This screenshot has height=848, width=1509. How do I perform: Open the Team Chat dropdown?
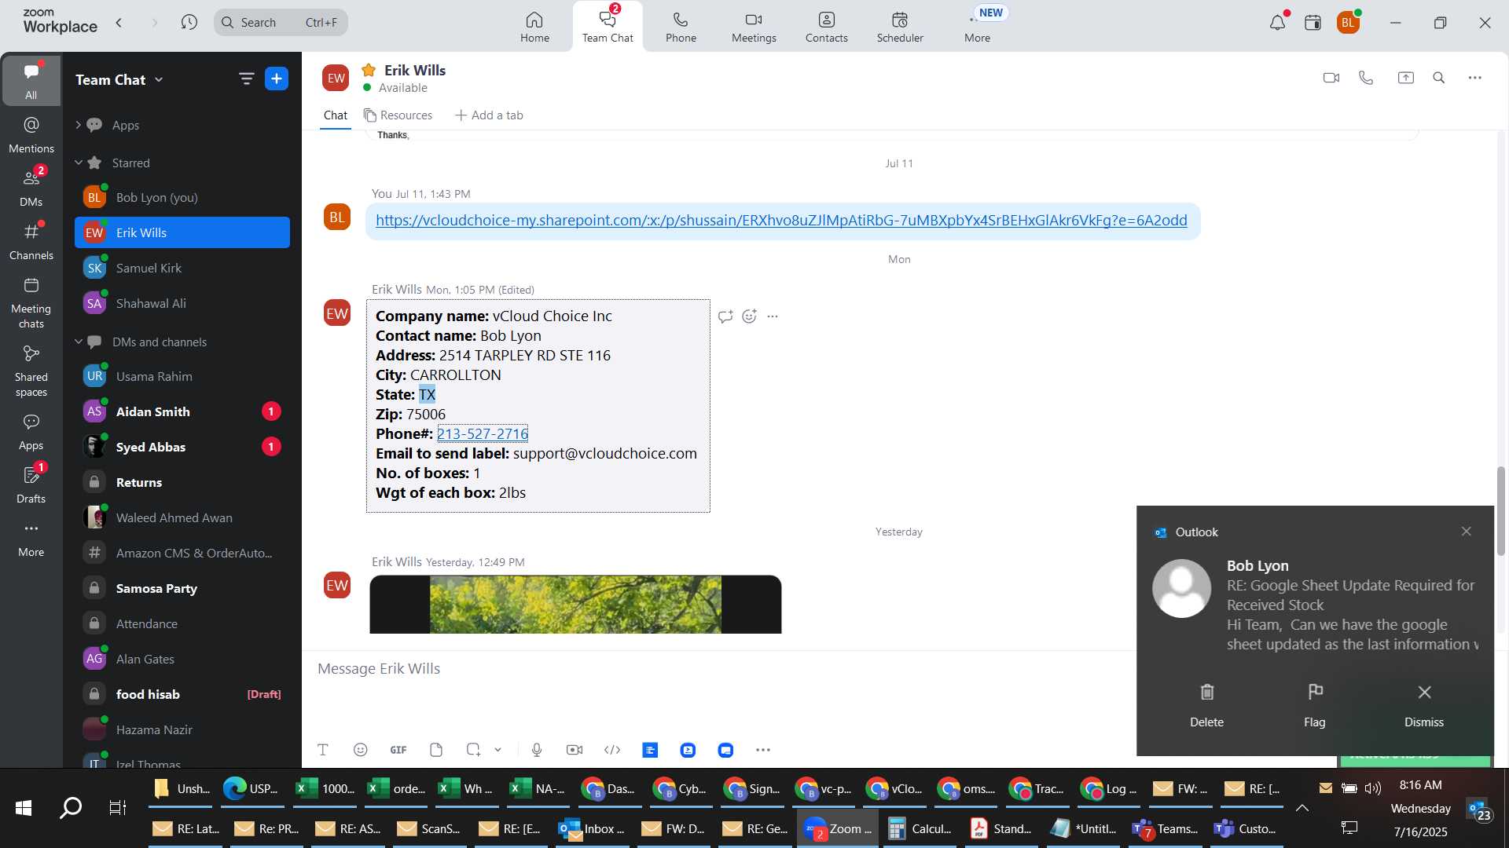click(159, 79)
